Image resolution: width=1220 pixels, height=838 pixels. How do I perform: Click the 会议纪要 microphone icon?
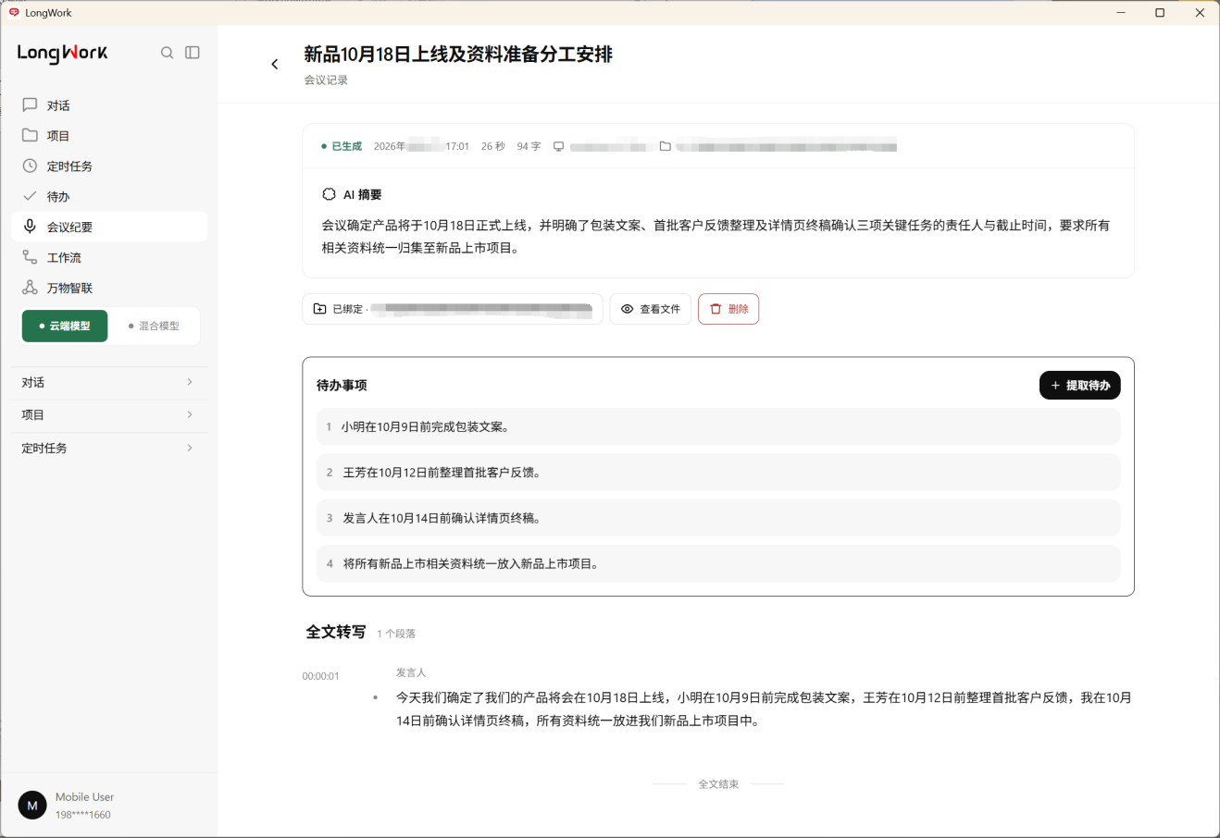pos(30,227)
